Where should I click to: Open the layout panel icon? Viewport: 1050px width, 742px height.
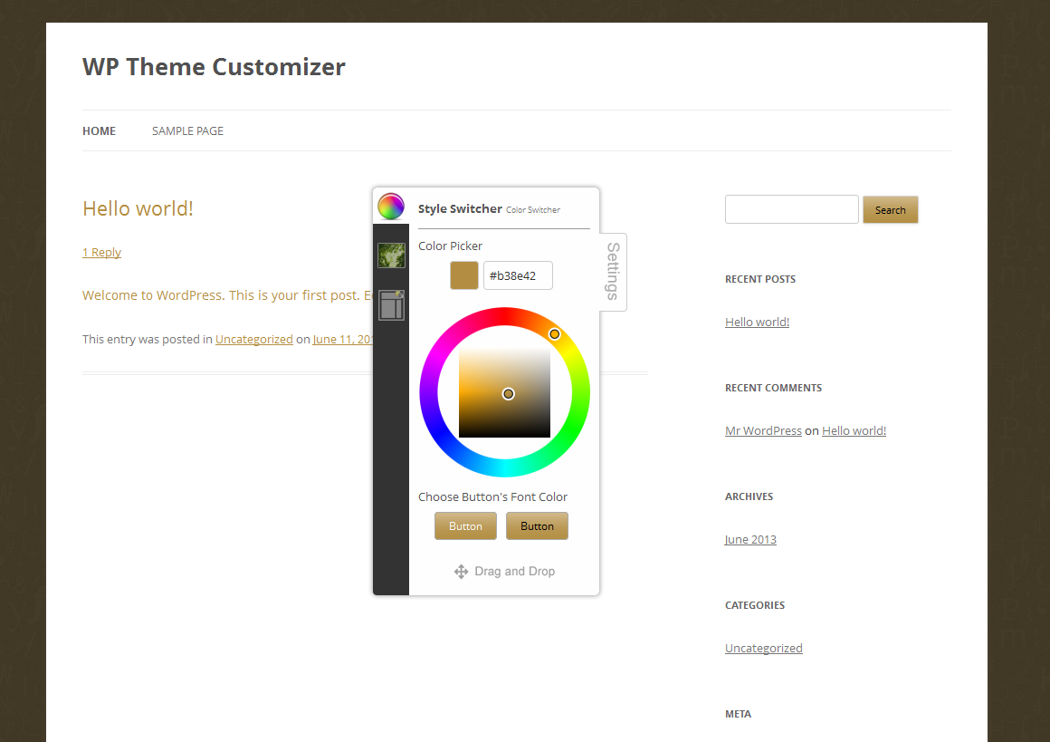[391, 305]
